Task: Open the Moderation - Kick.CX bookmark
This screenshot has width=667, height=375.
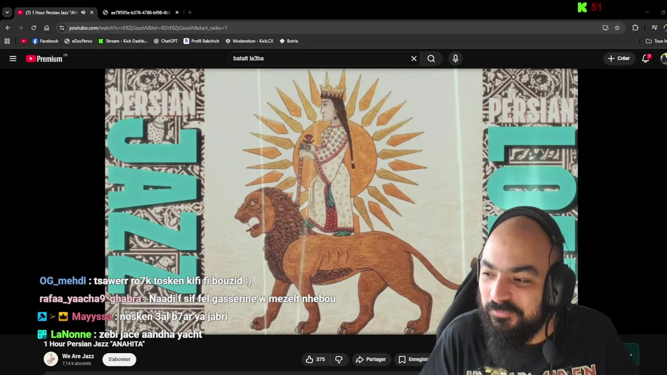Action: (249, 41)
